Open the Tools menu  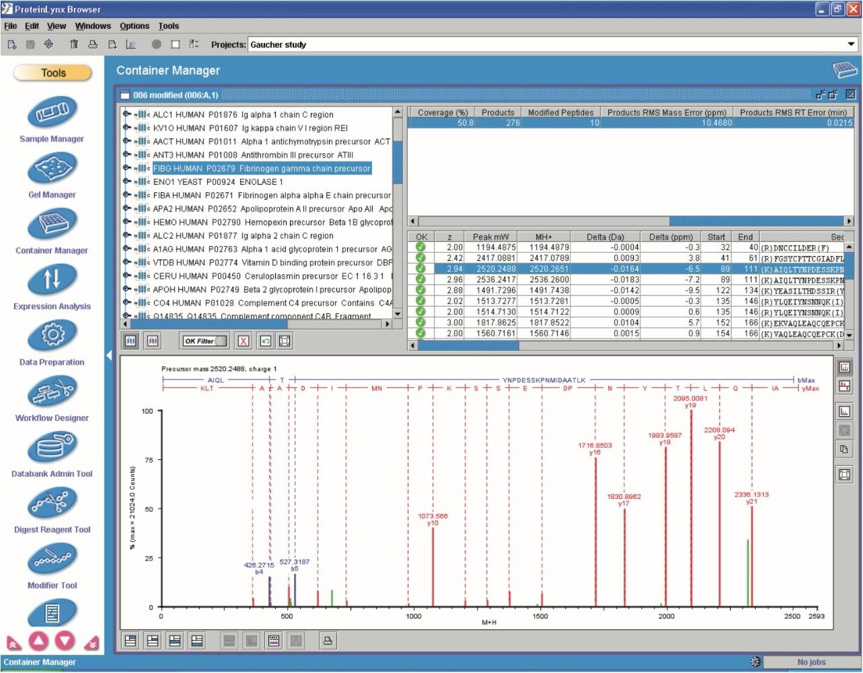[x=169, y=26]
